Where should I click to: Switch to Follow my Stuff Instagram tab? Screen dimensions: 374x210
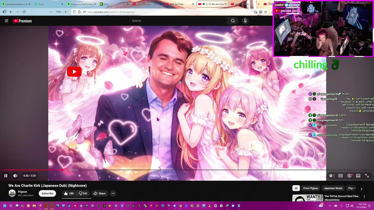point(81,4)
